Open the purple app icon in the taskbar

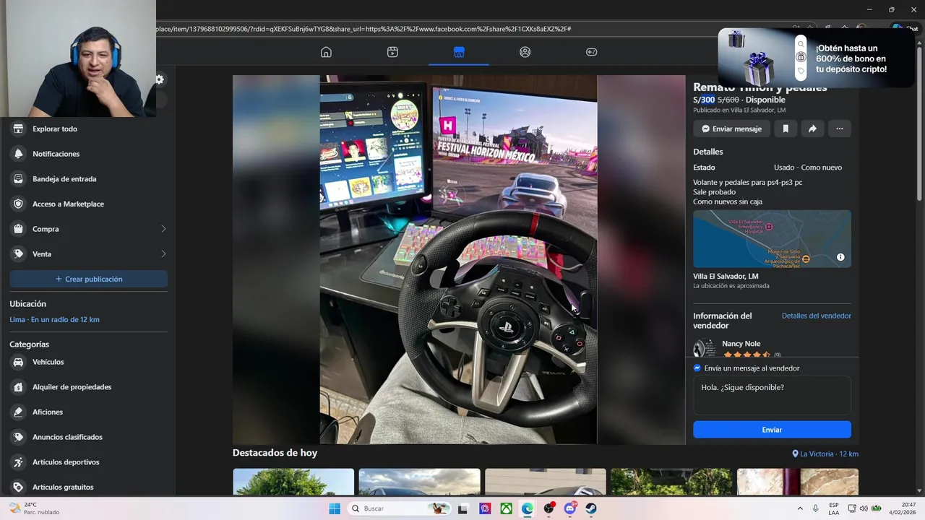tap(485, 508)
